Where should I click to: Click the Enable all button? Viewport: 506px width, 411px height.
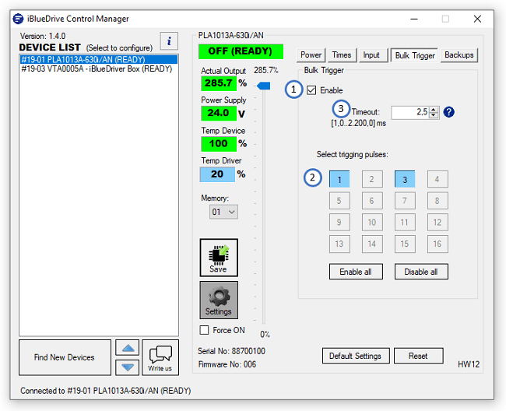(356, 272)
